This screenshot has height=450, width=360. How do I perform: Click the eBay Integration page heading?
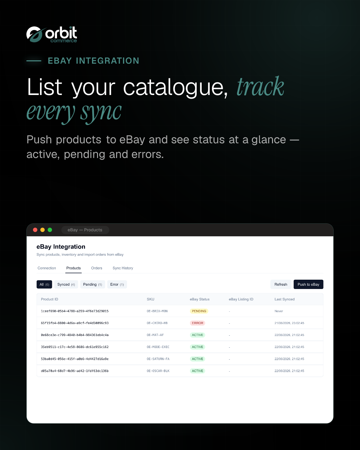pos(61,247)
